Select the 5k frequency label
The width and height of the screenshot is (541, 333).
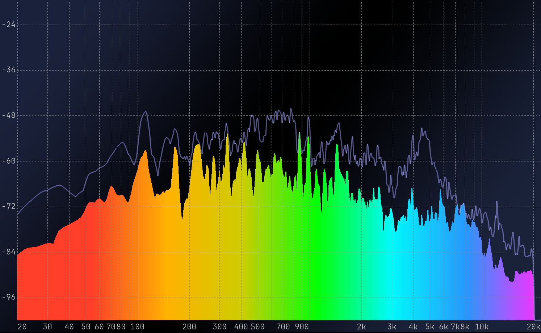click(430, 327)
